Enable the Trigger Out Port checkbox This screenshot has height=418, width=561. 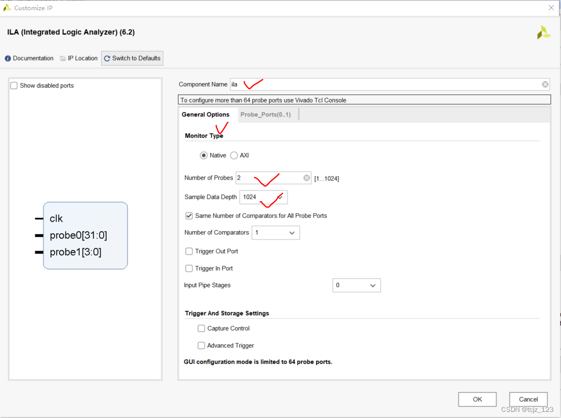(x=189, y=252)
